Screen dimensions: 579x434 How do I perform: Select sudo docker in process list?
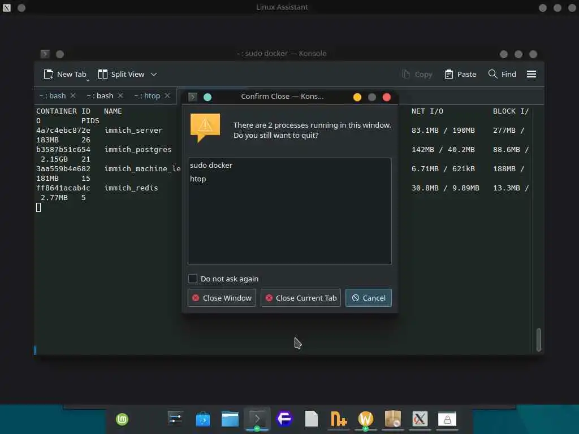[211, 166]
